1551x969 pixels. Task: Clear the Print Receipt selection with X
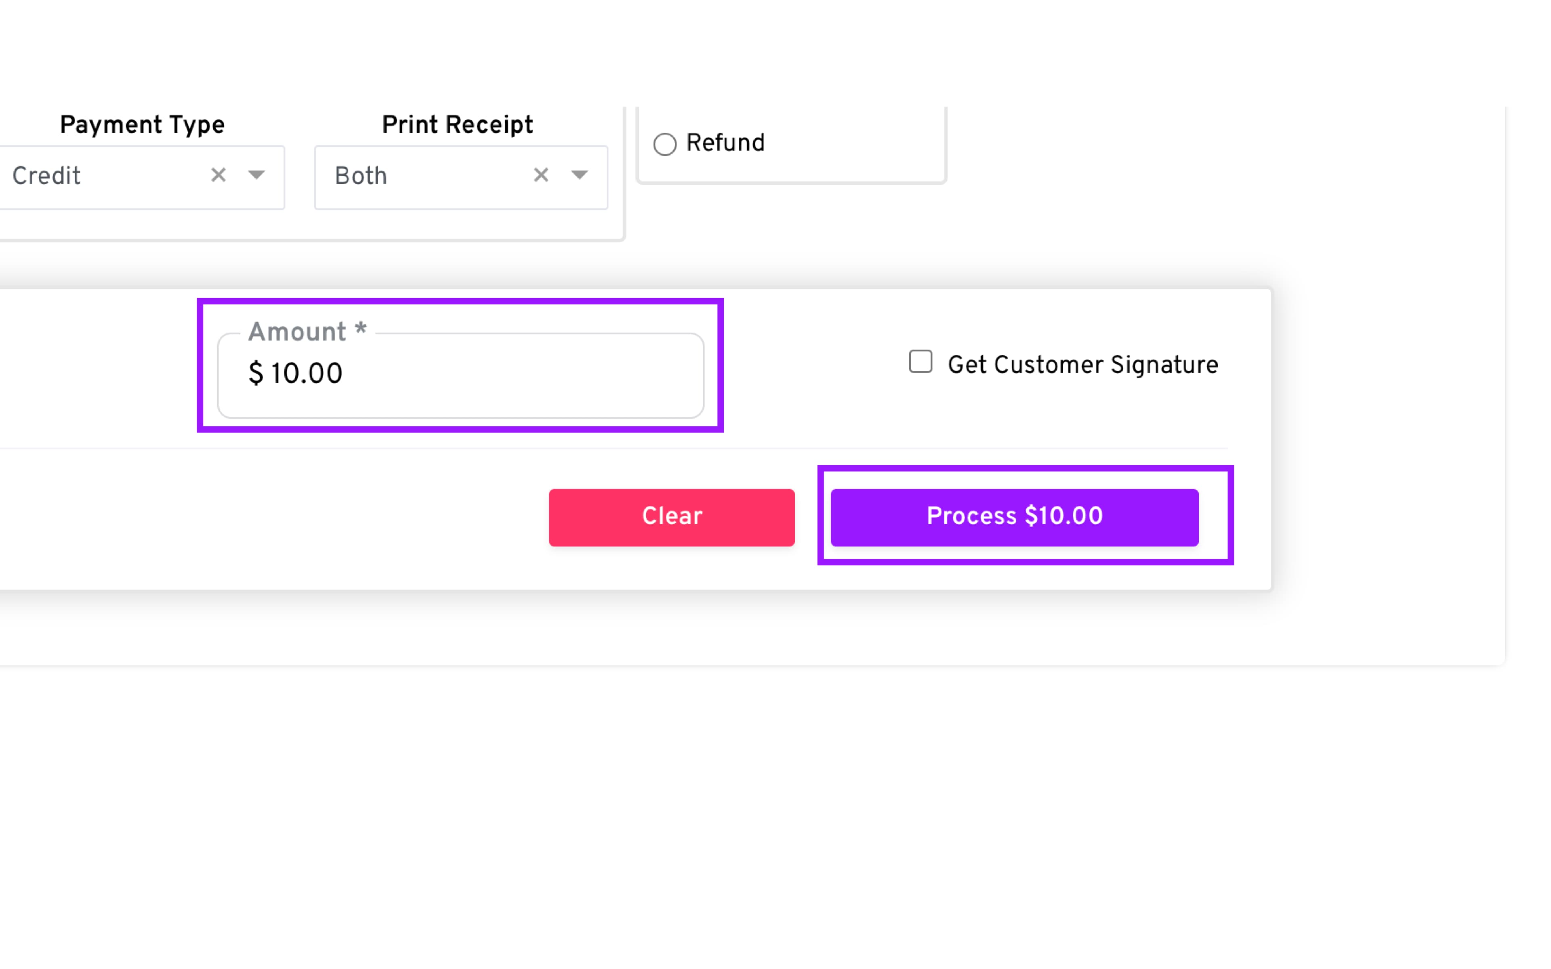click(x=541, y=175)
